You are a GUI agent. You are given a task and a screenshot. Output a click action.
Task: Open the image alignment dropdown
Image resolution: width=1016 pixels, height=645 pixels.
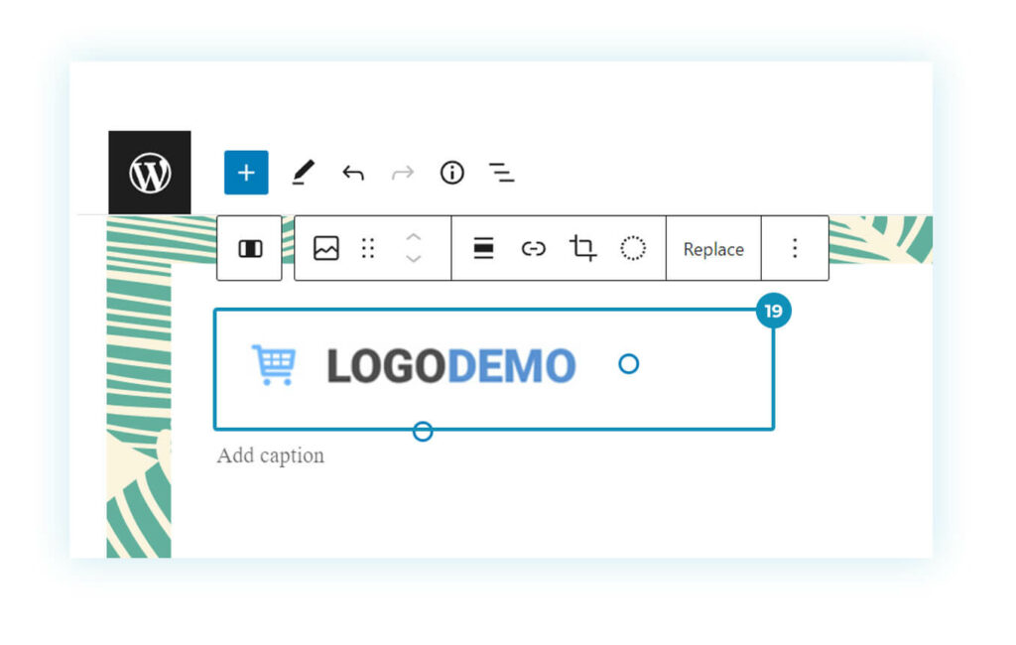coord(483,248)
